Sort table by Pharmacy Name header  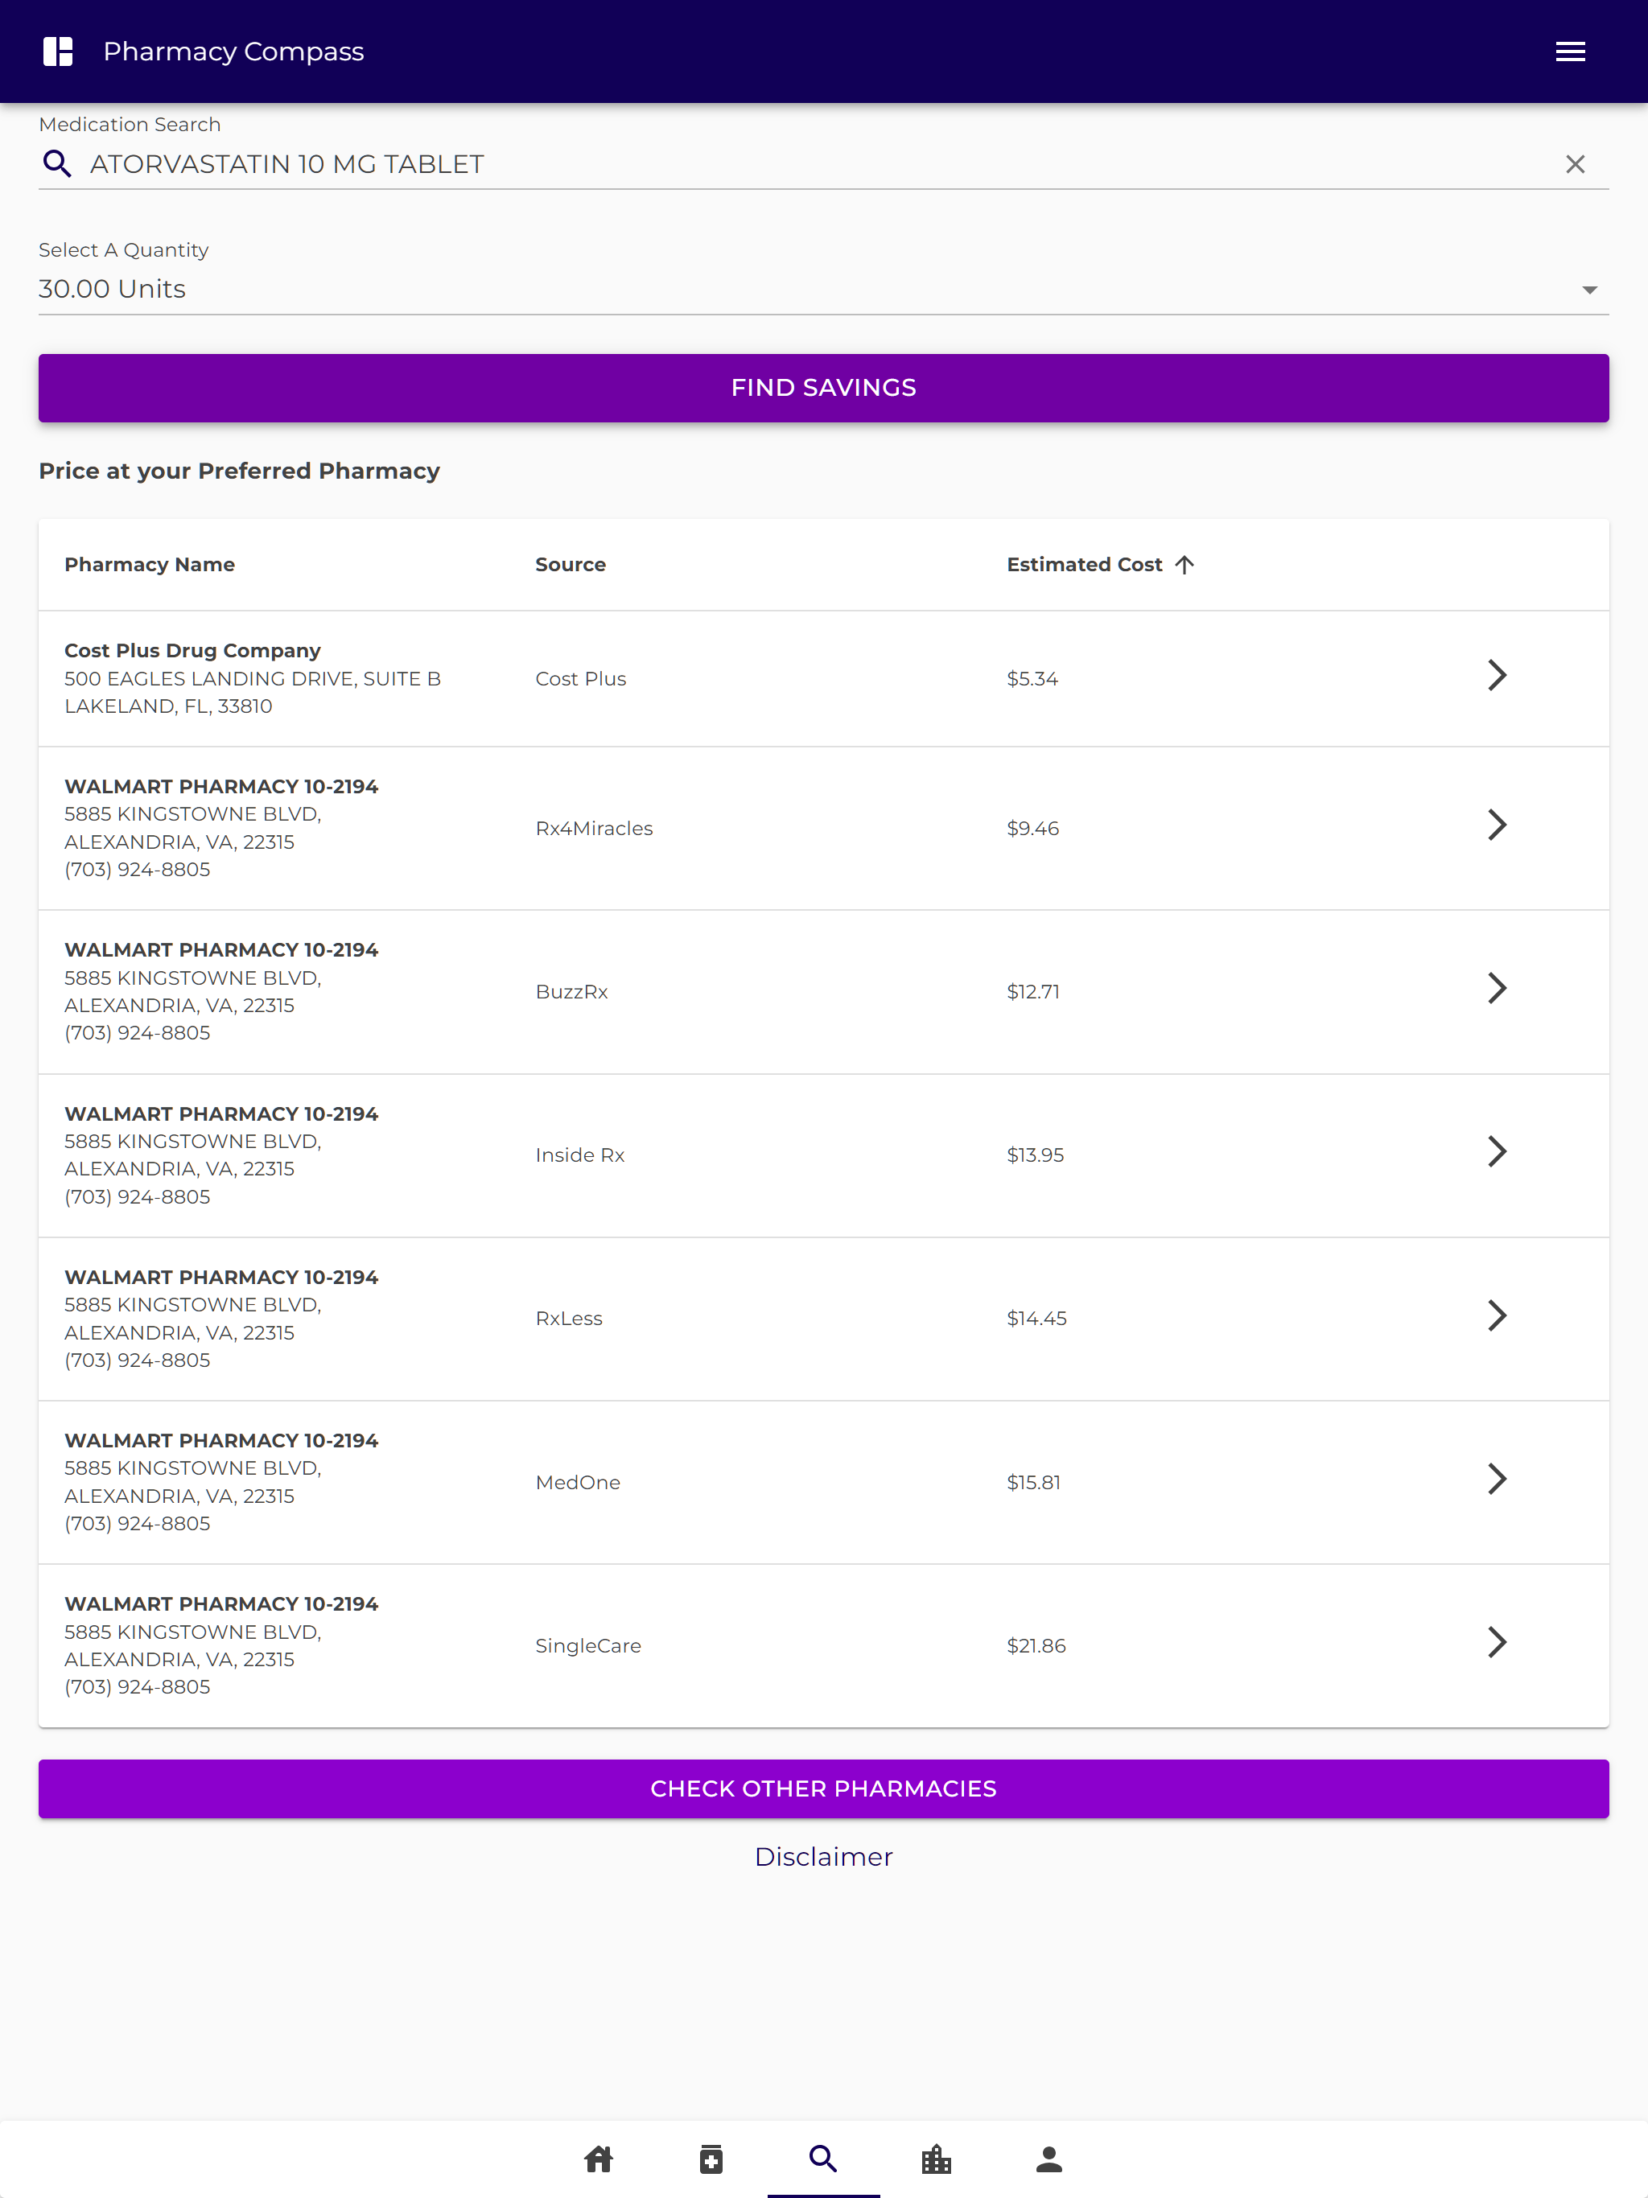149,565
